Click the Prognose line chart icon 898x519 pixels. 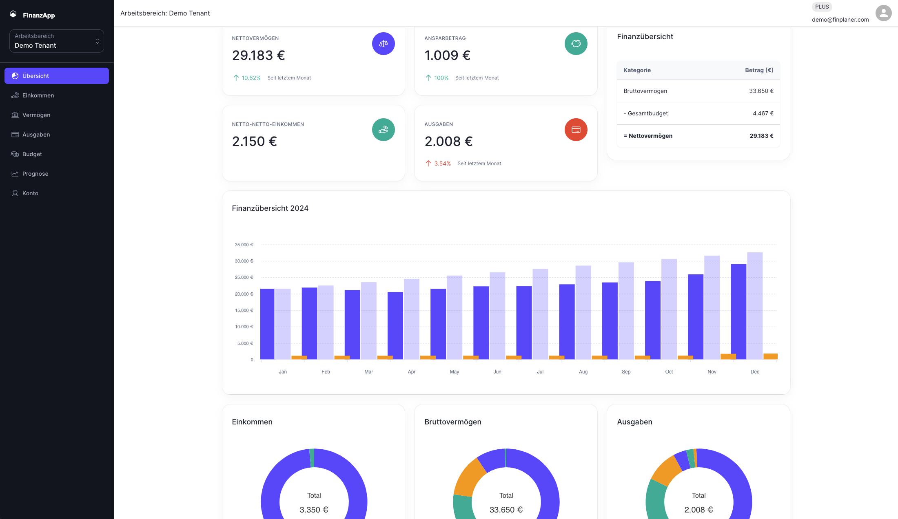coord(15,174)
